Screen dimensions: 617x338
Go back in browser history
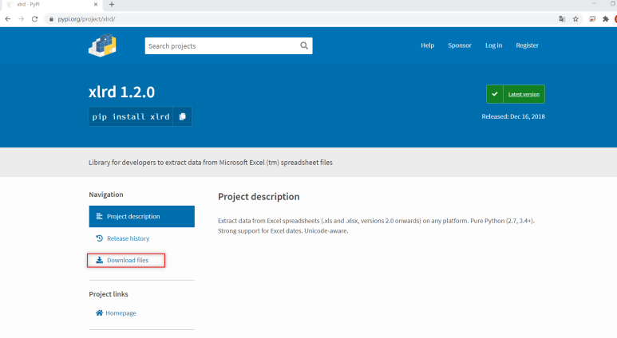tap(8, 19)
